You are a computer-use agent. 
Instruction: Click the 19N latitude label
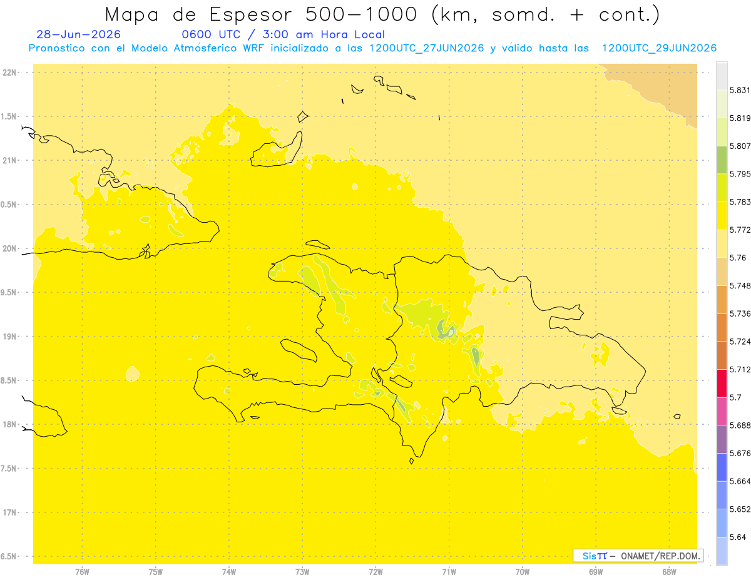click(10, 337)
